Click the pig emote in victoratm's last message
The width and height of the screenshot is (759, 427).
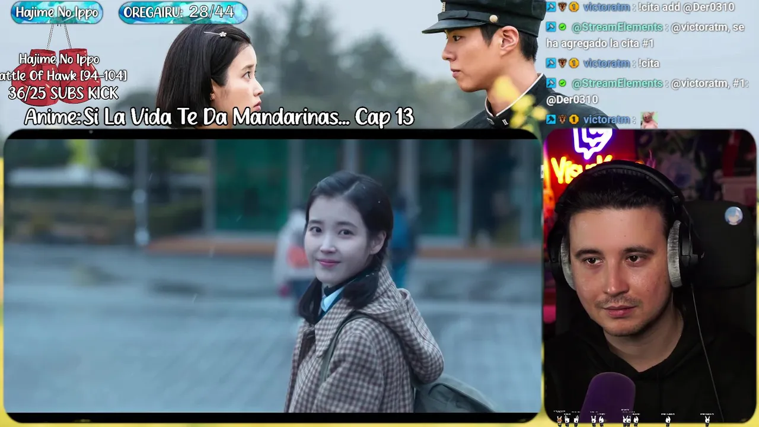point(649,120)
